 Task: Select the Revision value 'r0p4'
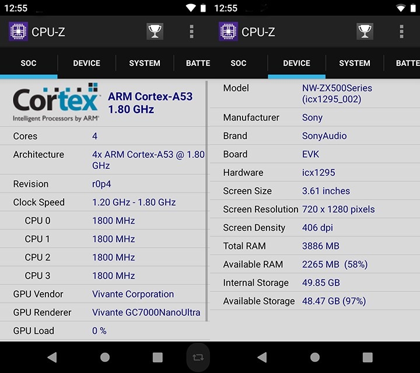[x=101, y=184]
